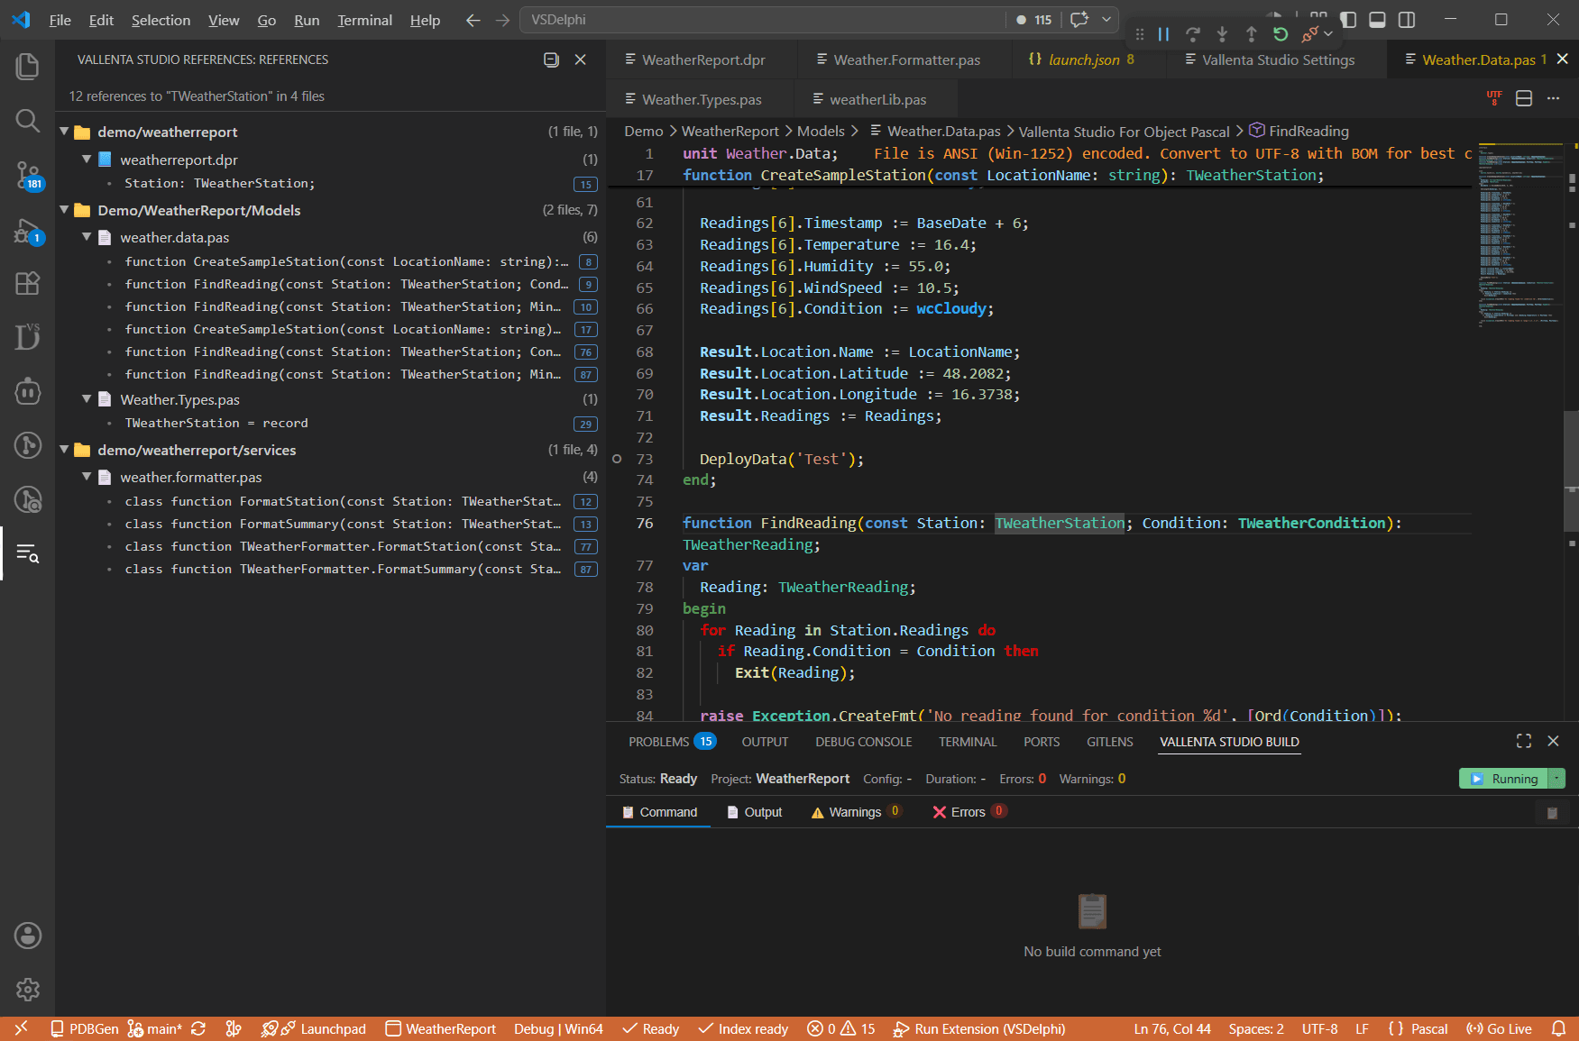Open the DEBUG CONSOLE panel tab
Image resolution: width=1579 pixels, height=1041 pixels.
point(864,742)
